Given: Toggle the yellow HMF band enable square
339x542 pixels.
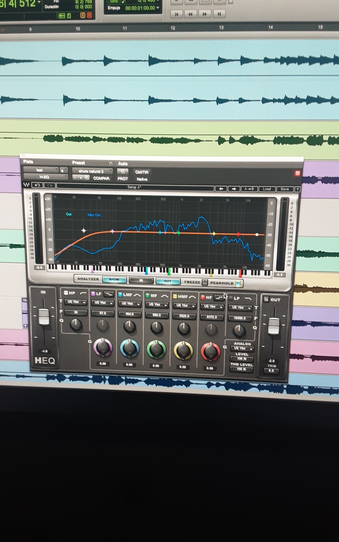Looking at the screenshot, I should click(175, 296).
